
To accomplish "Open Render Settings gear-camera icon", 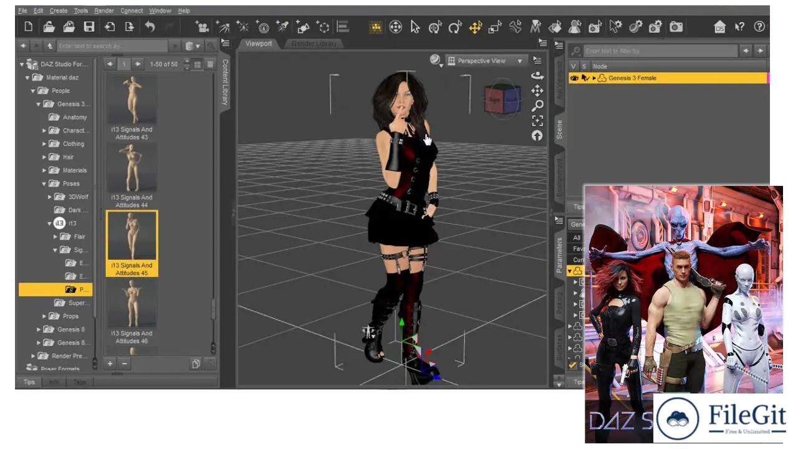I will [x=655, y=27].
